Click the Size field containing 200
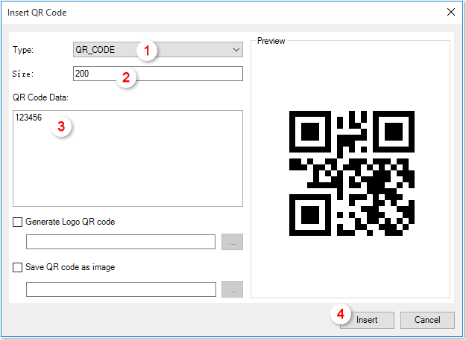 pos(158,74)
